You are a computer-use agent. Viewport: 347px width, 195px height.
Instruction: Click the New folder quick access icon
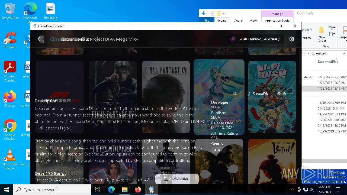[x=219, y=13]
